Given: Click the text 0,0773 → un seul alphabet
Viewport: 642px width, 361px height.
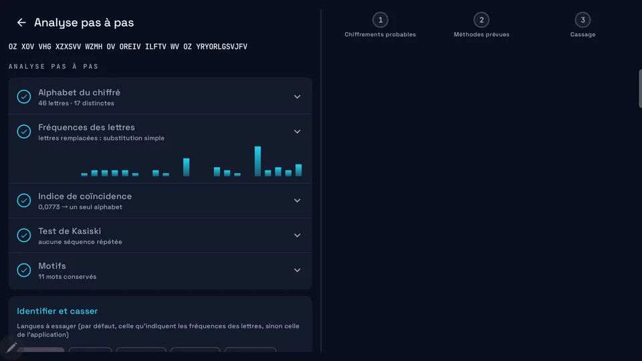Looking at the screenshot, I should click(x=80, y=207).
